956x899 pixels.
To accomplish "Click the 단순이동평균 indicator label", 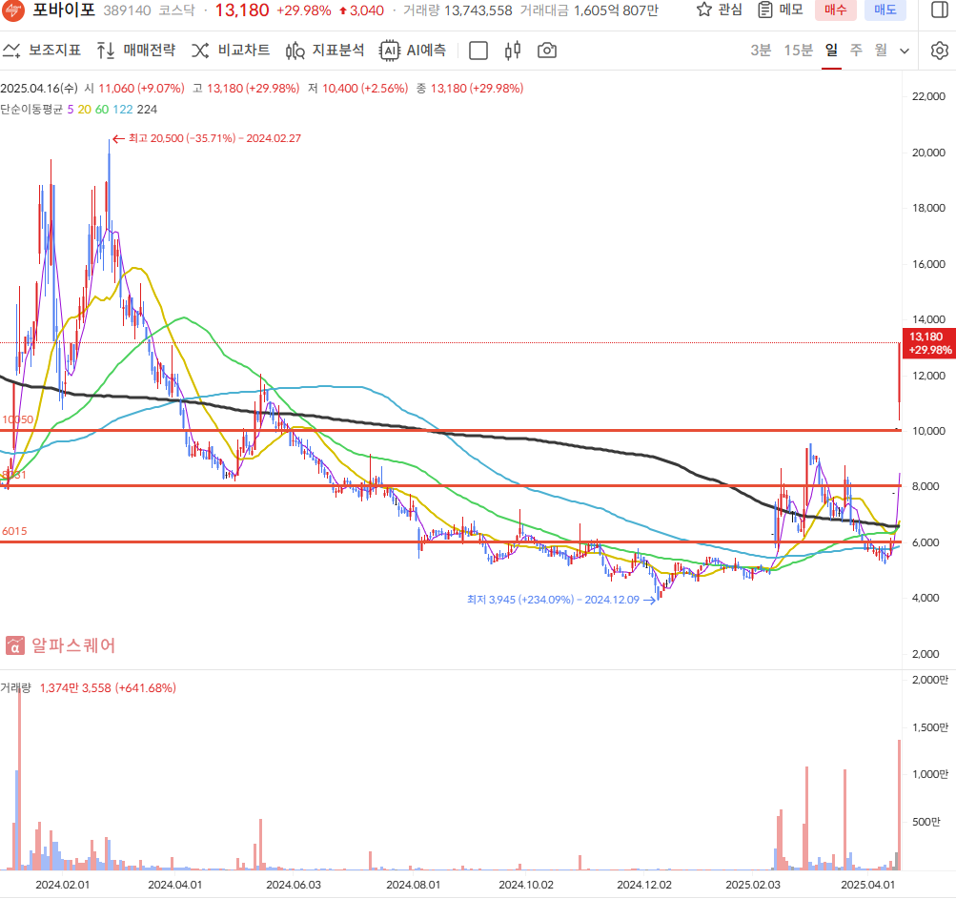I will point(31,110).
